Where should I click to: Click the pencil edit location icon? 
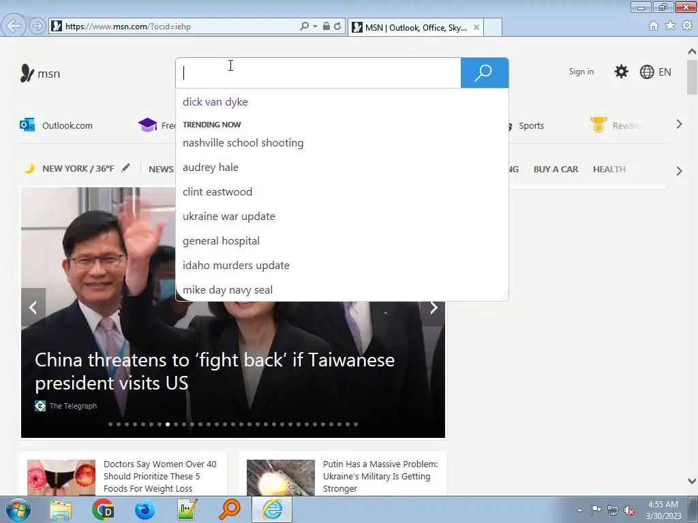125,168
